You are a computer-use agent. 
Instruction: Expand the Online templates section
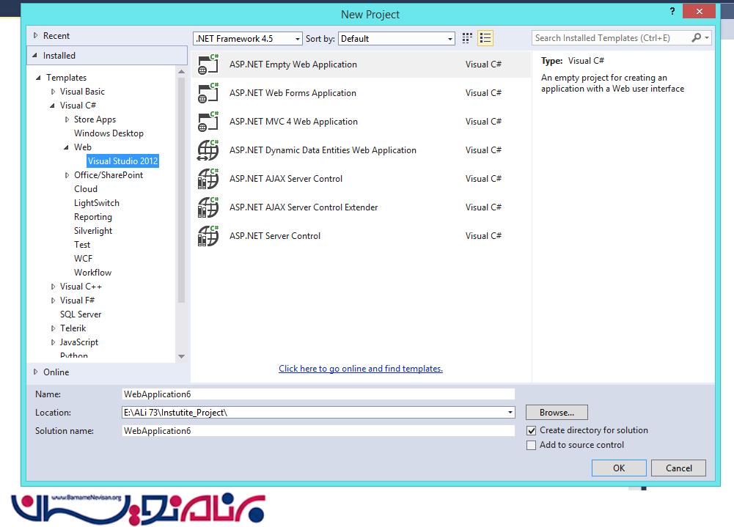point(35,372)
